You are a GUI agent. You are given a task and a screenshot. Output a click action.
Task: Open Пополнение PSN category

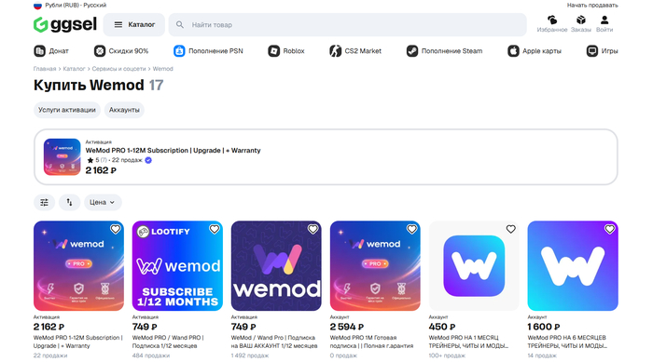pyautogui.click(x=208, y=51)
